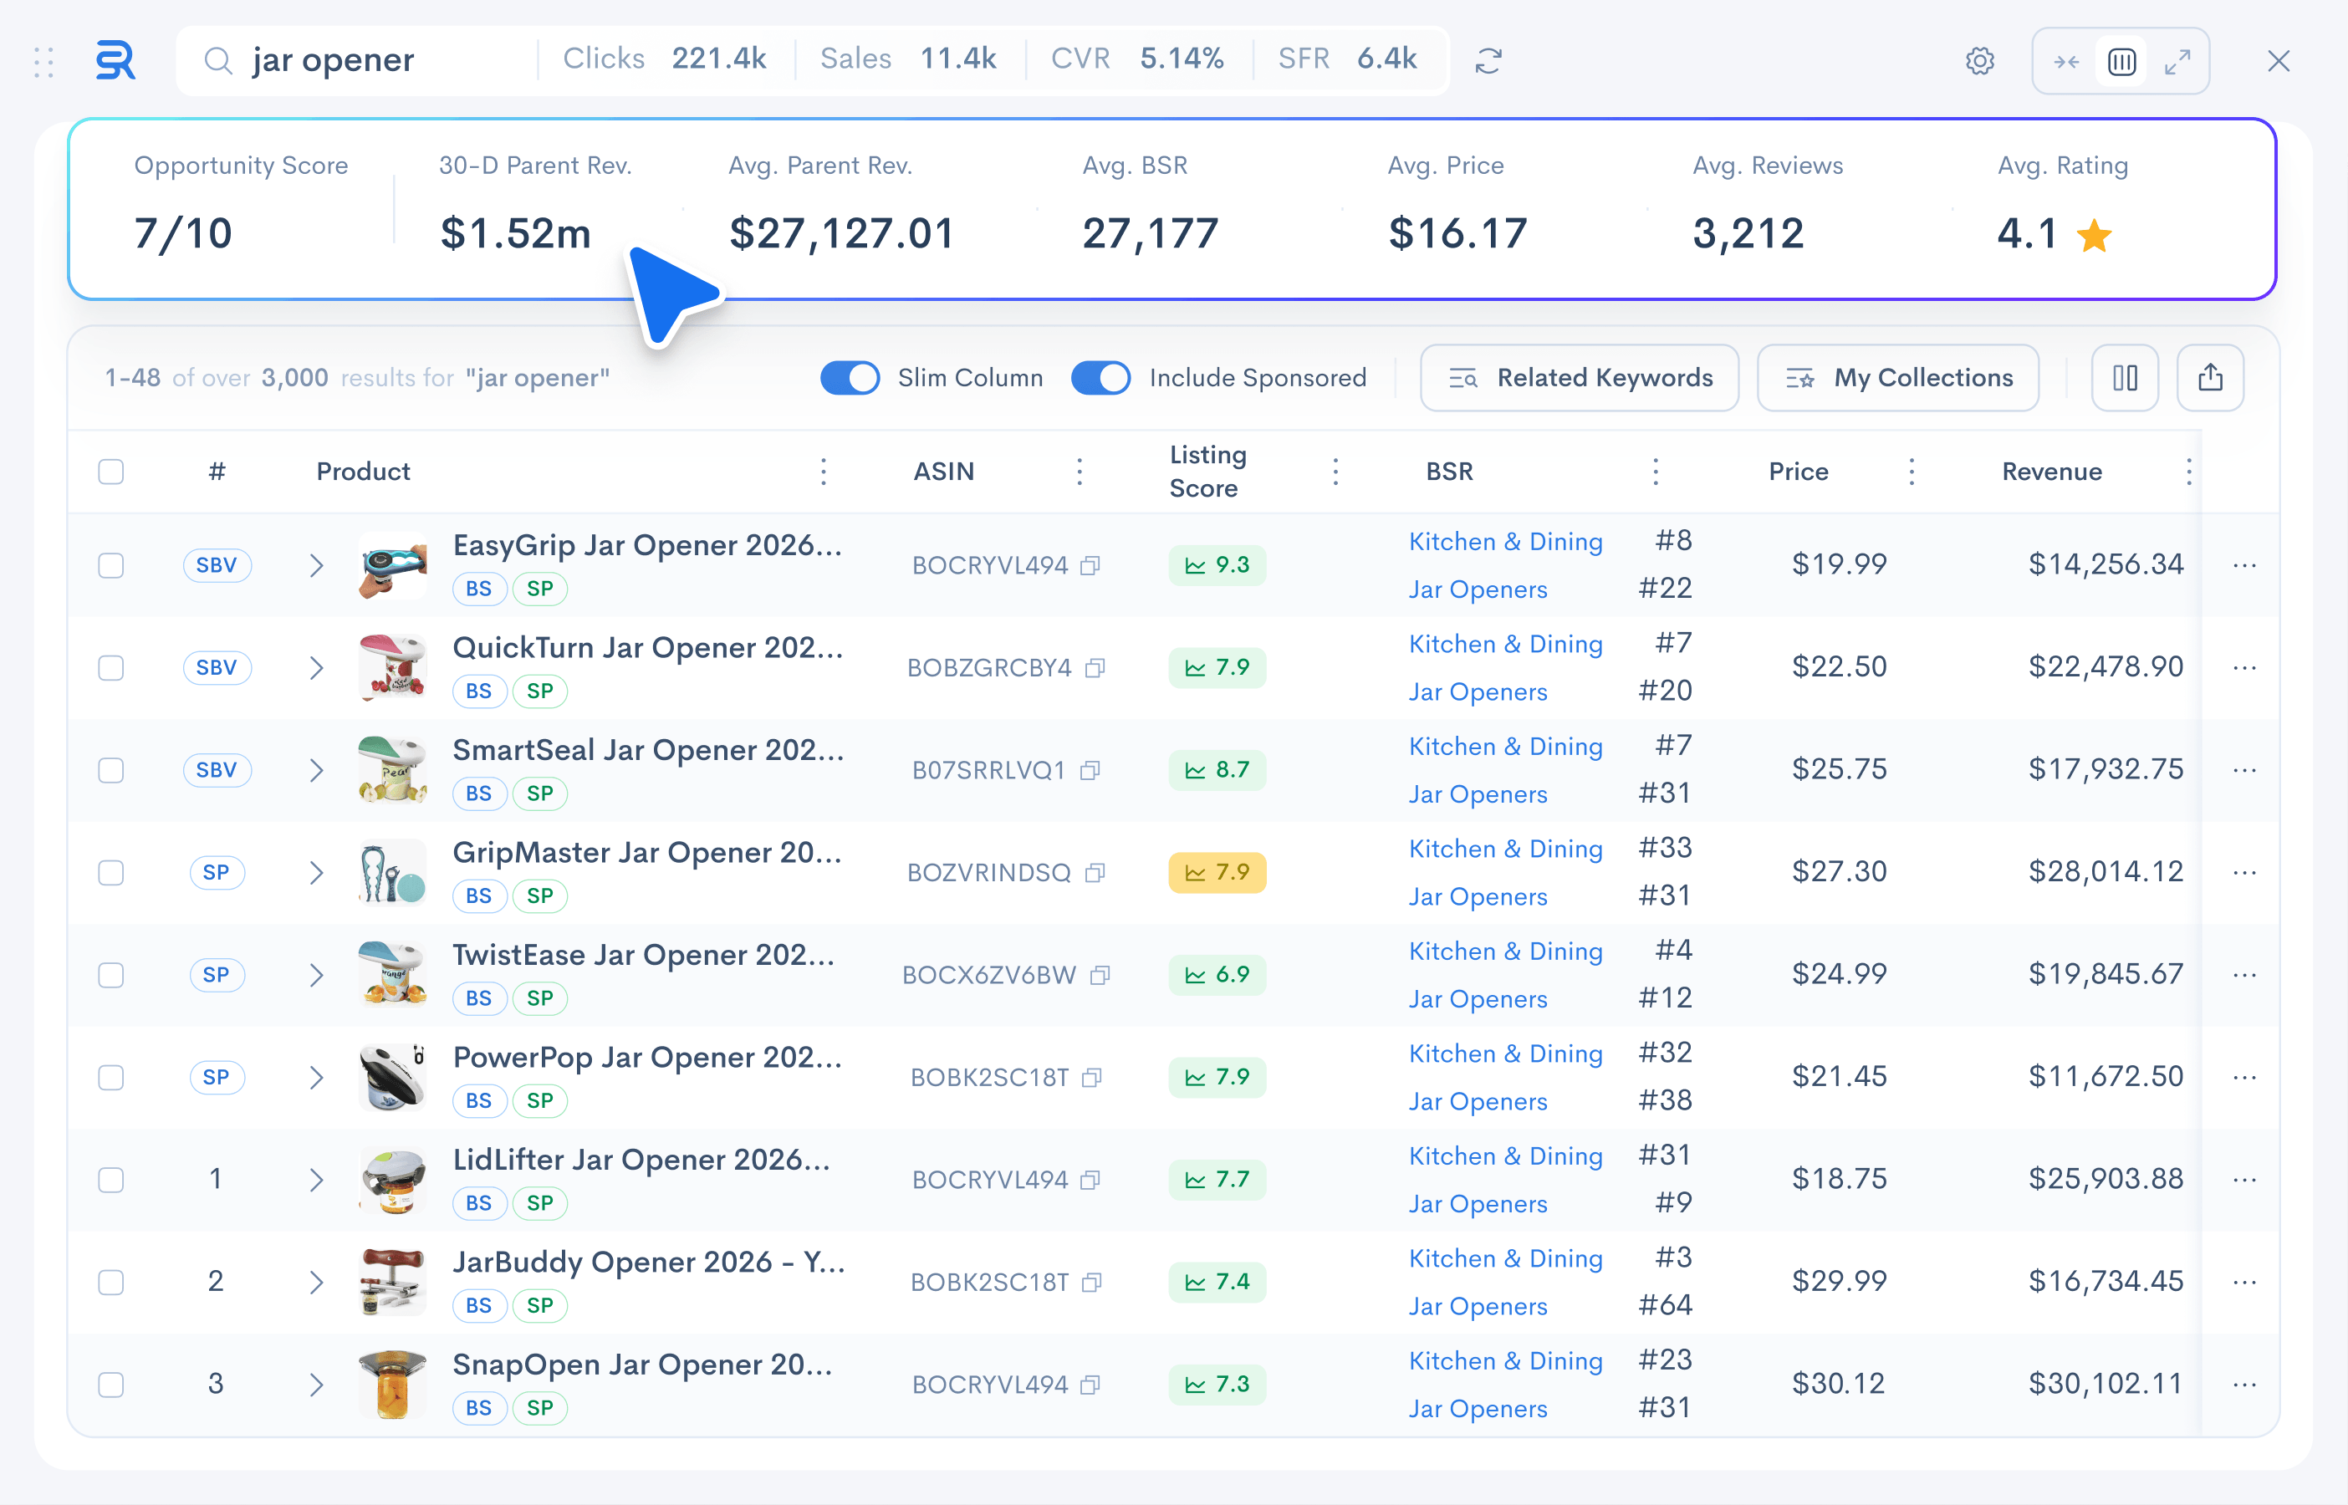
Task: Expand the LidLifter Jar Opener row chevron
Action: pos(315,1180)
